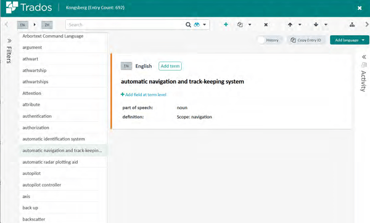Close the termbase window
Viewport: 370px width, 223px height.
click(360, 8)
